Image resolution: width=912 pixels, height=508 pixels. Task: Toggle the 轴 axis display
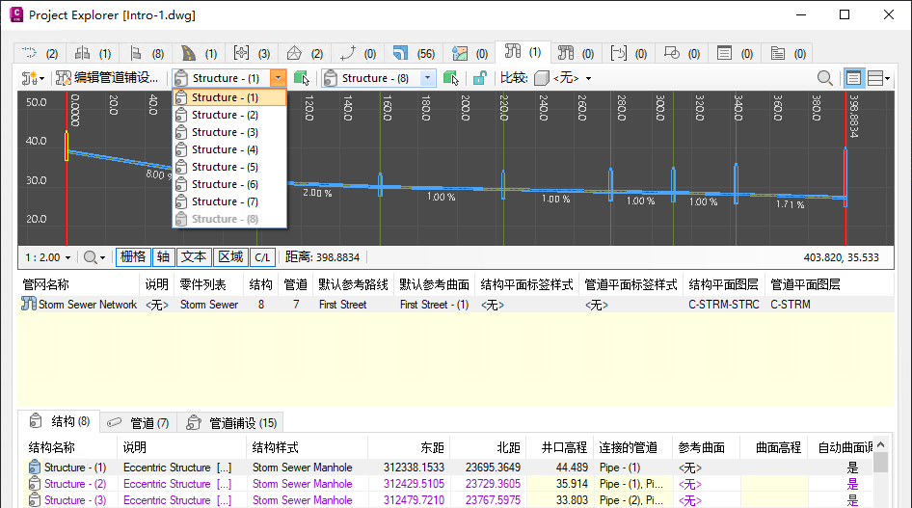click(163, 257)
